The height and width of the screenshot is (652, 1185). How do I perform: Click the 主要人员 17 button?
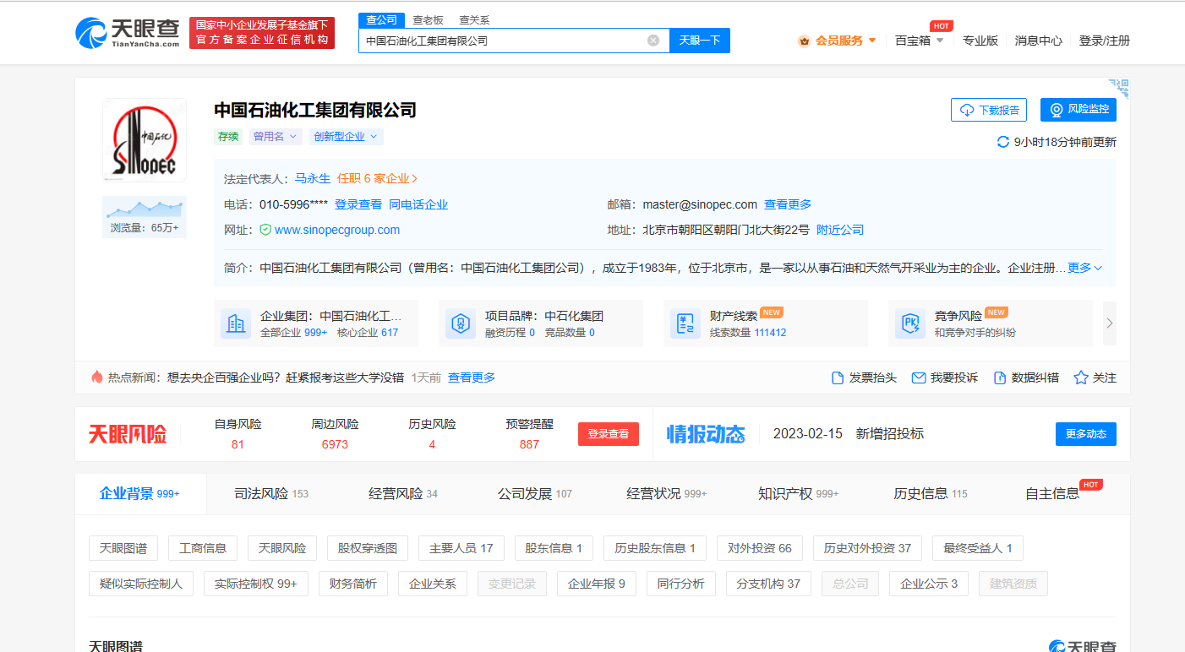pos(461,548)
